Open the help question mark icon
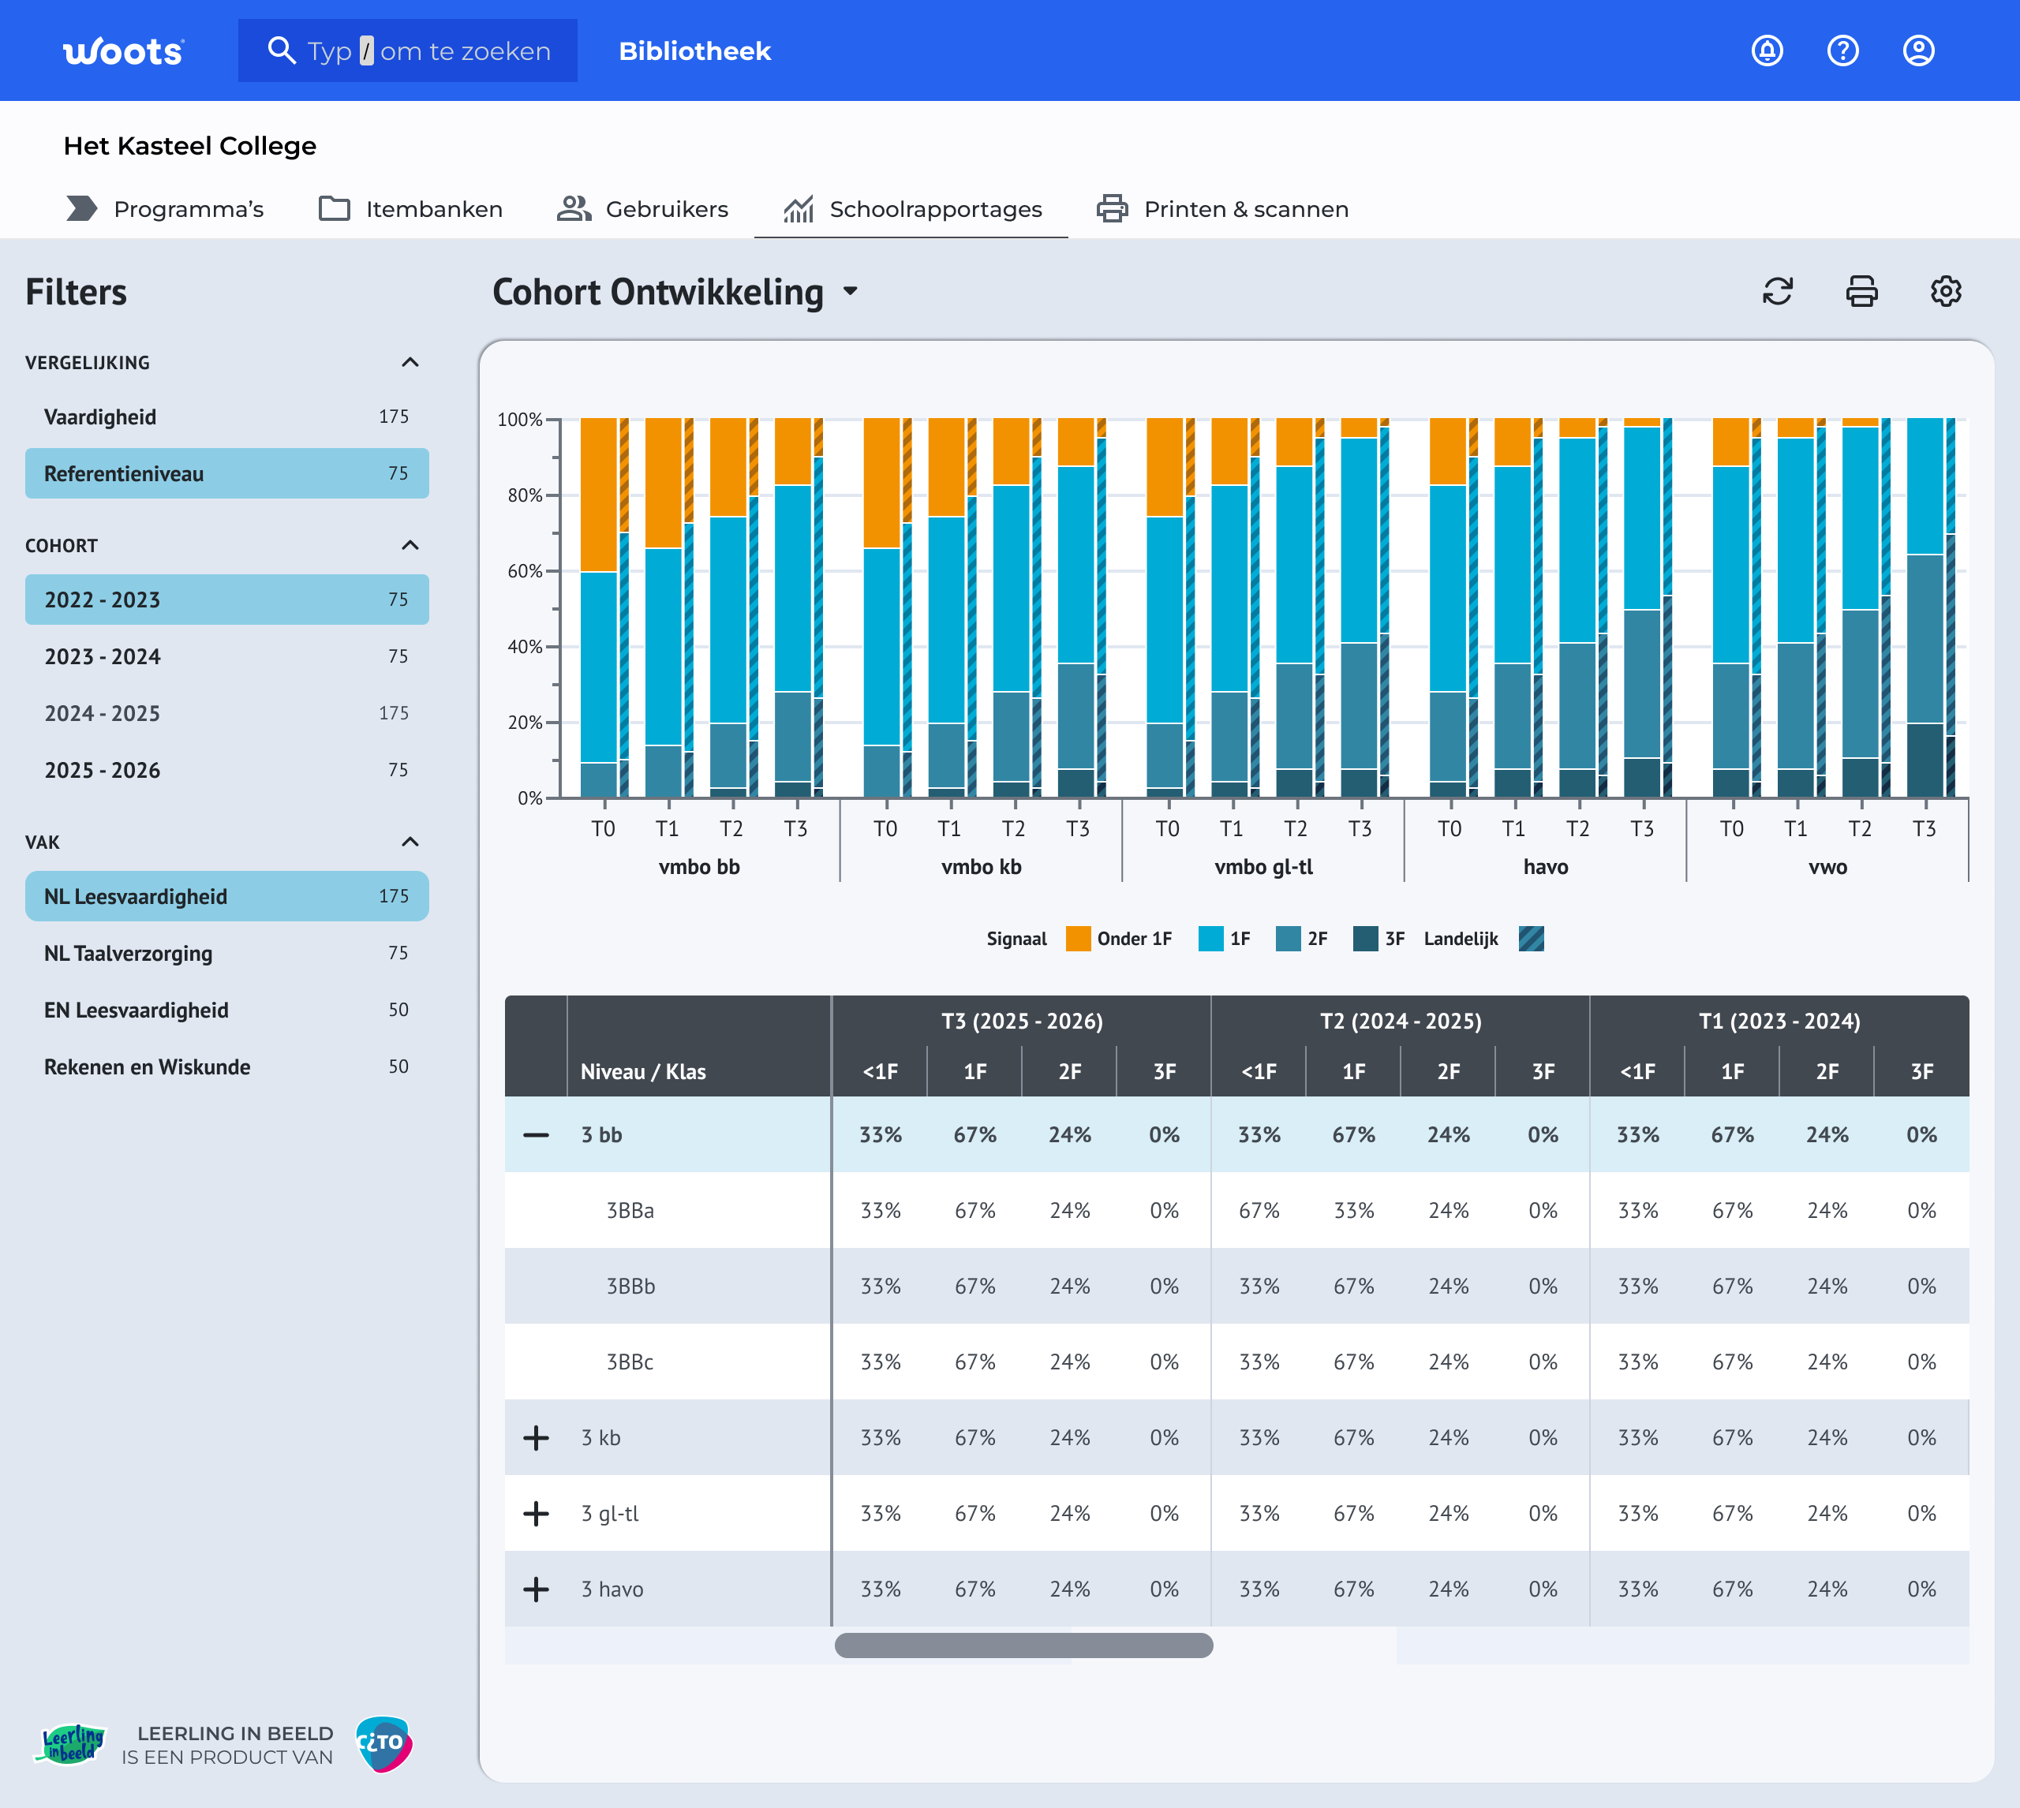Image resolution: width=2020 pixels, height=1808 pixels. point(1842,50)
